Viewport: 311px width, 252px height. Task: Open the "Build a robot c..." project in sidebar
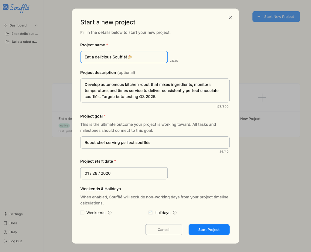point(24,42)
